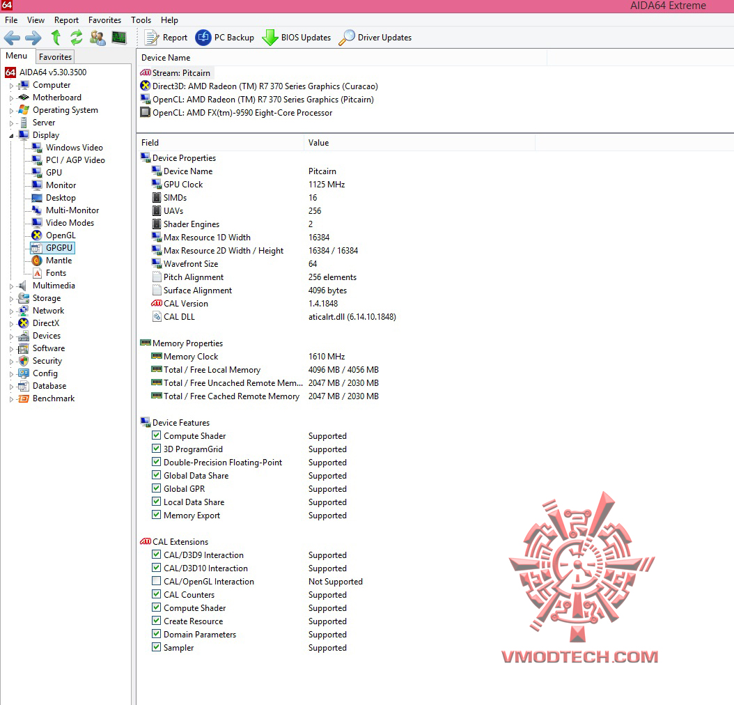Switch to the Favorites tab
This screenshot has height=705, width=734.
click(55, 56)
